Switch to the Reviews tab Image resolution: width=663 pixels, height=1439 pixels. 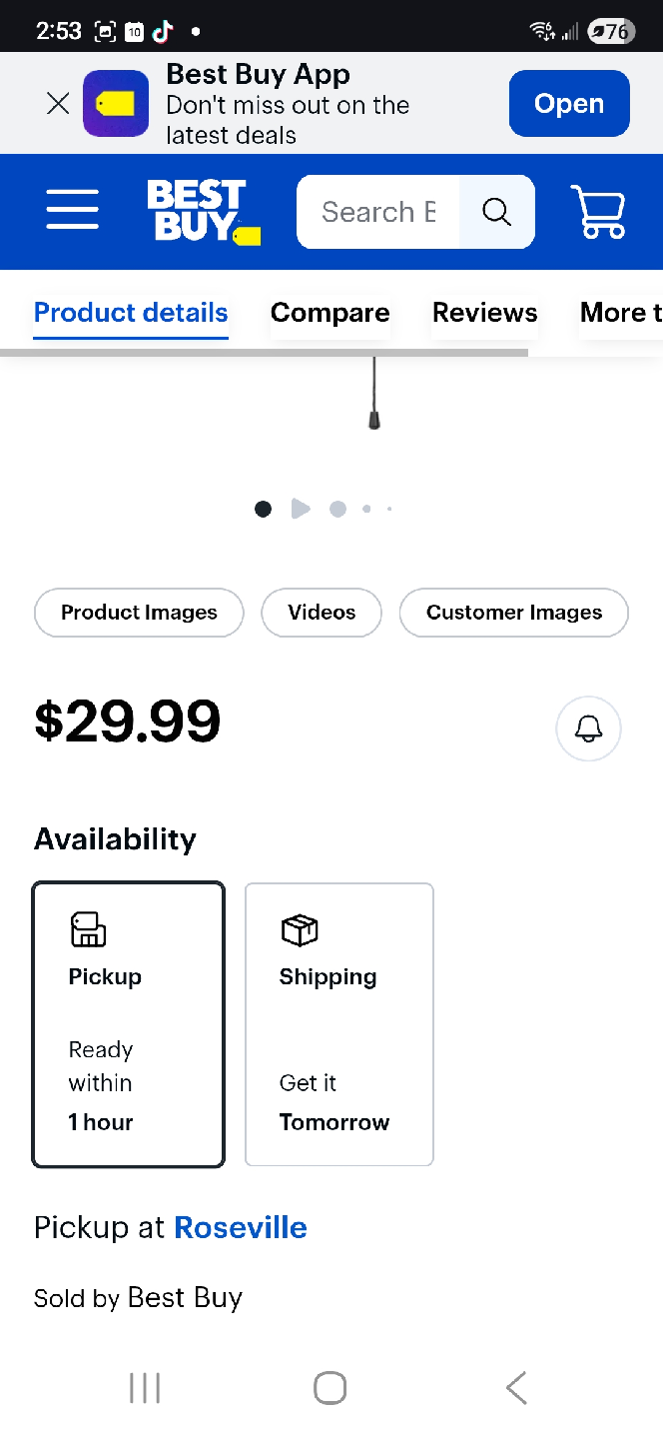coord(484,313)
